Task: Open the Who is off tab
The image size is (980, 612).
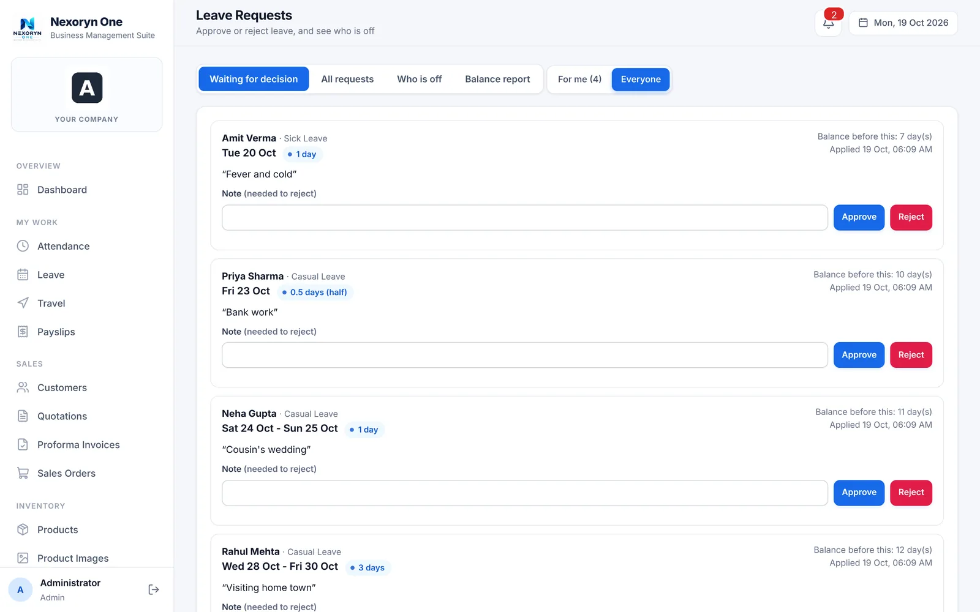Action: click(419, 79)
